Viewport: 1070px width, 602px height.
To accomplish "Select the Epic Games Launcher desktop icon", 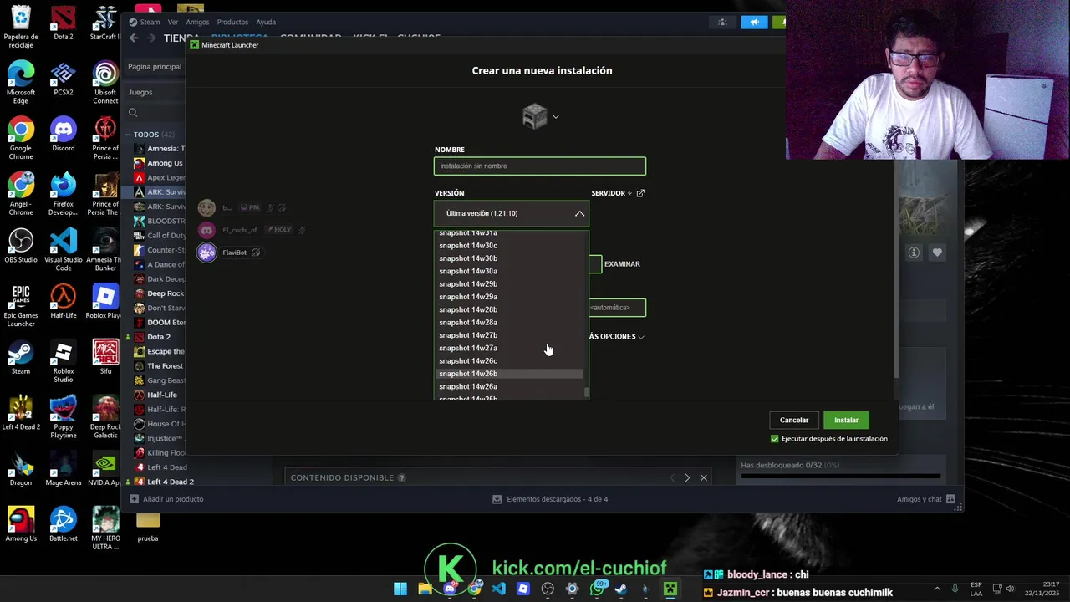I will click(x=21, y=306).
